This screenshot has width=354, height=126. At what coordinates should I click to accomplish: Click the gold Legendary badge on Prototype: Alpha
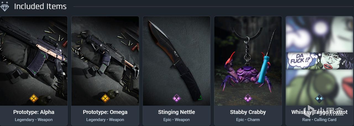[x=34, y=98]
